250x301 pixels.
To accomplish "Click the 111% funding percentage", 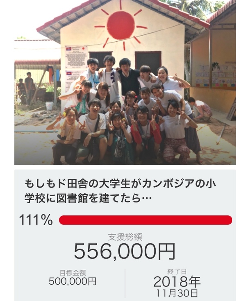I will (x=36, y=220).
